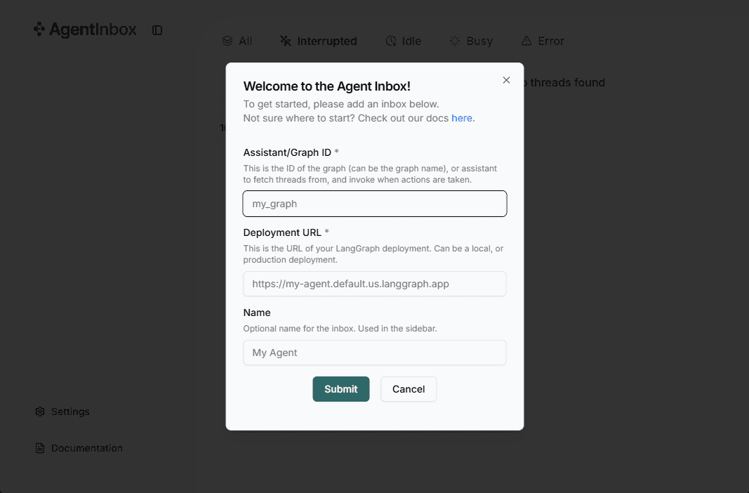The width and height of the screenshot is (749, 493).
Task: Click the AgentInbox logo icon
Action: pyautogui.click(x=39, y=29)
